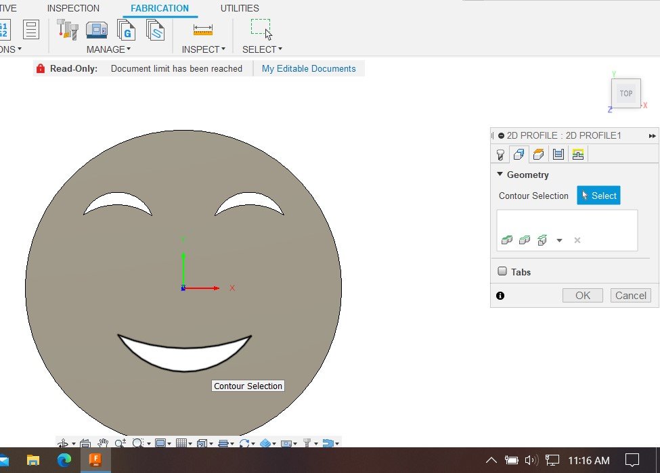This screenshot has width=660, height=473.
Task: Click OK in the 2D Profile dialog
Action: point(583,296)
